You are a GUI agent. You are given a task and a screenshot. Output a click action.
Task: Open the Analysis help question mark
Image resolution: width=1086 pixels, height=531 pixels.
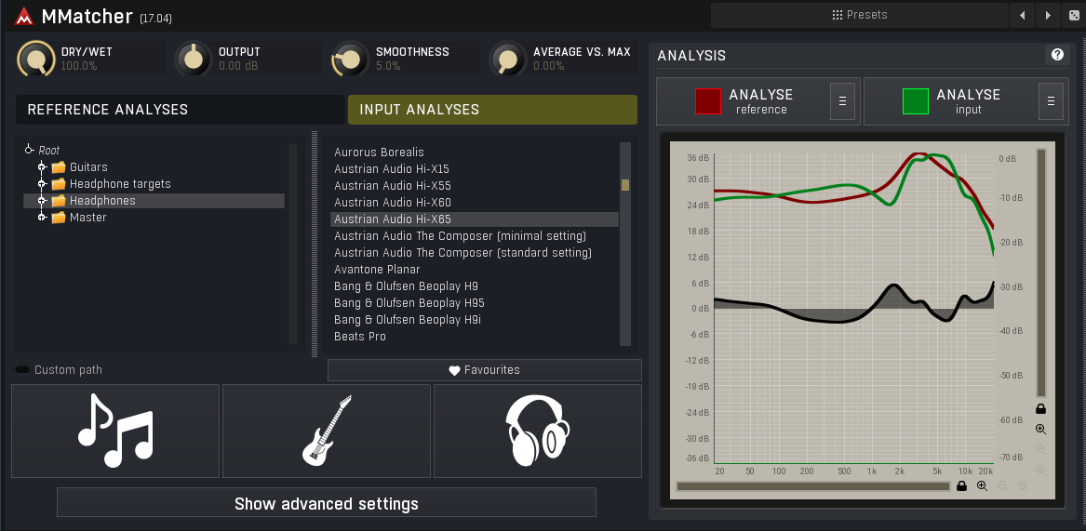[x=1057, y=55]
